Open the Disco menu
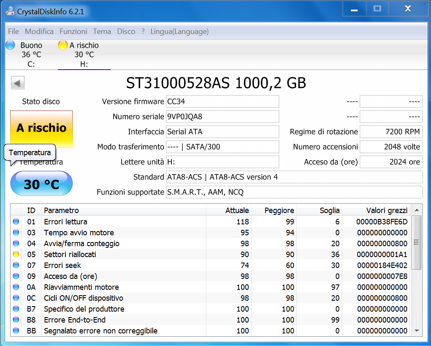431x346 pixels. click(x=126, y=31)
